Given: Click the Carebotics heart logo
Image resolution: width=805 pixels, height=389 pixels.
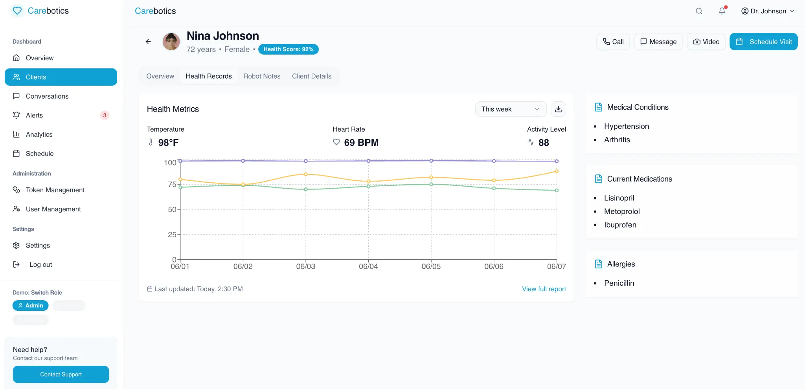Looking at the screenshot, I should click(x=17, y=11).
